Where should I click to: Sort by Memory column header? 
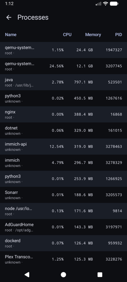tap(93, 34)
